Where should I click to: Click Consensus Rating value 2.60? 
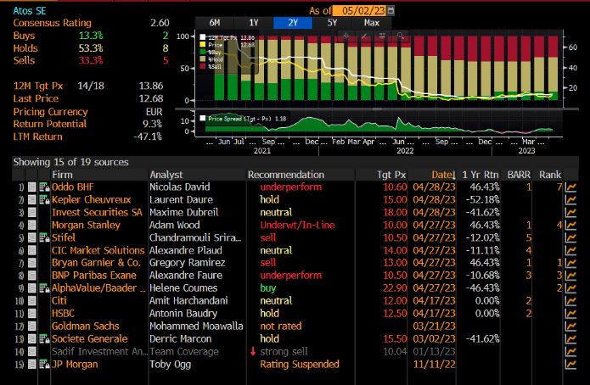point(160,23)
